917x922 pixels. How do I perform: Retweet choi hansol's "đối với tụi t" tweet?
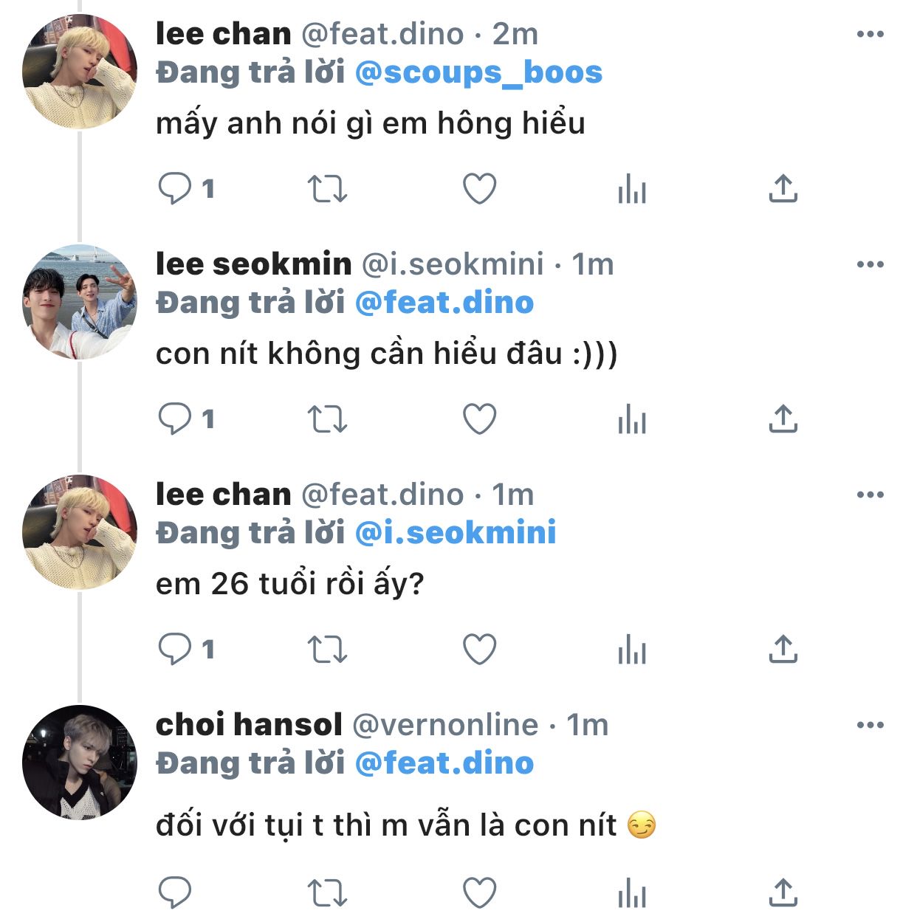coord(326,893)
